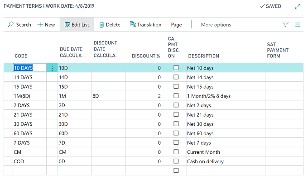Open the Discount Date Calculation column header

click(x=106, y=49)
